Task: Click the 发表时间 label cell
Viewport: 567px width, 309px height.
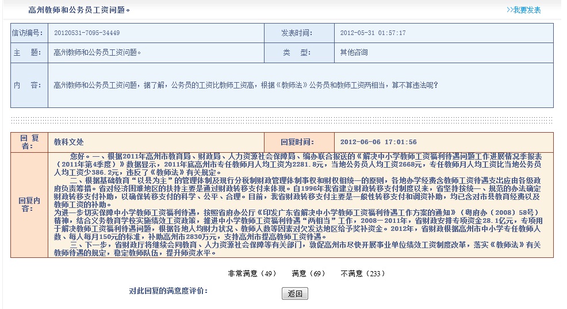Action: tap(298, 33)
